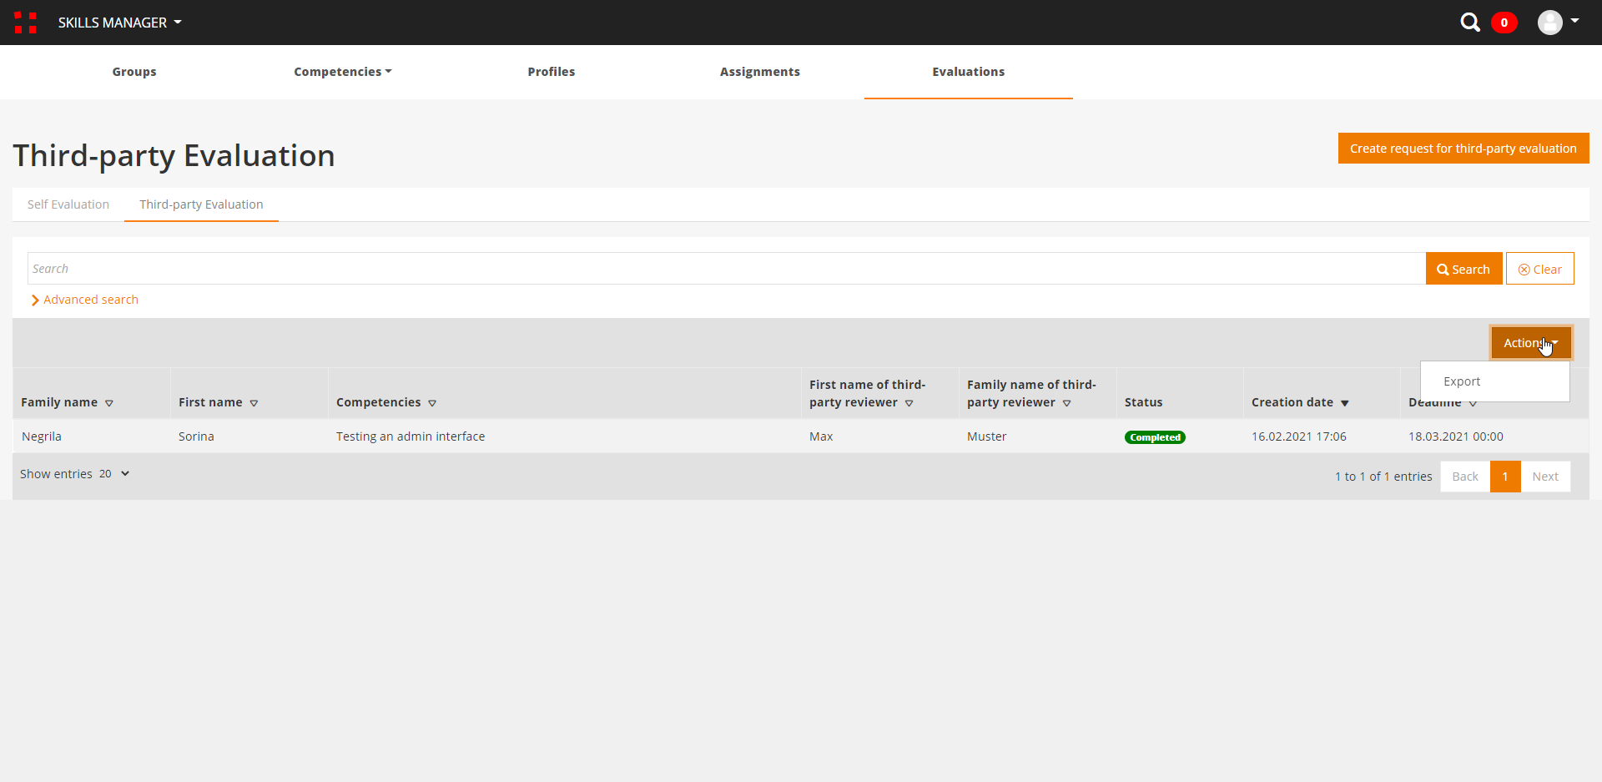The width and height of the screenshot is (1602, 782).
Task: Click the red app grid logo icon
Action: point(25,23)
